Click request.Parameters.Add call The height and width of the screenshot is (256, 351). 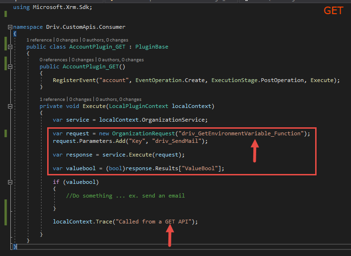(x=89, y=141)
